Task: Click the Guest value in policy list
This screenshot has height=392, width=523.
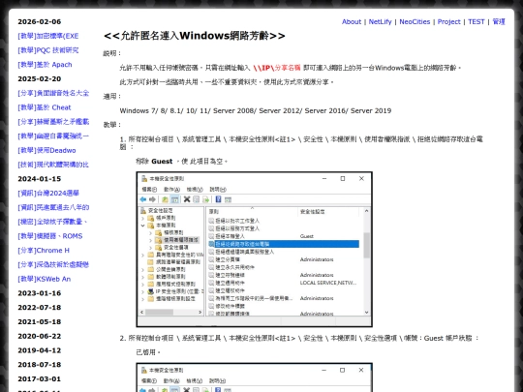Action: click(306, 236)
